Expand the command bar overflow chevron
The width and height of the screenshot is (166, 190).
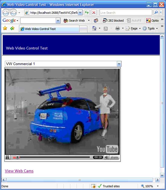tap(162, 26)
